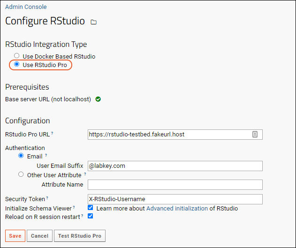Toggle Reload on R session restart checkbox
The height and width of the screenshot is (248, 296).
coord(91,216)
